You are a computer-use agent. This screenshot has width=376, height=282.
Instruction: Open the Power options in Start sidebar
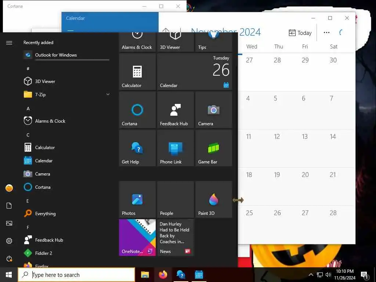tap(9, 258)
